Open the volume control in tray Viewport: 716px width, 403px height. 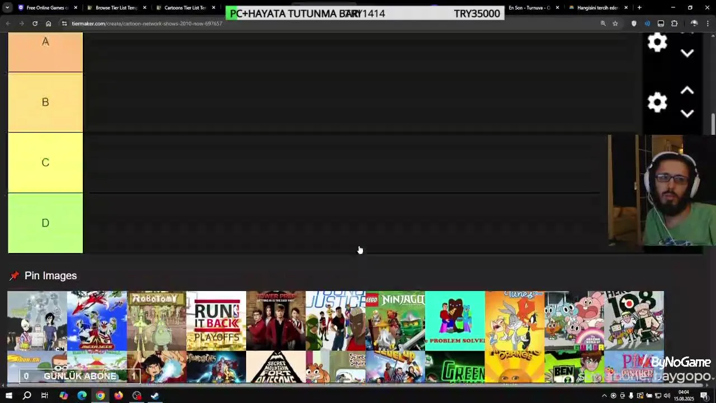667,396
